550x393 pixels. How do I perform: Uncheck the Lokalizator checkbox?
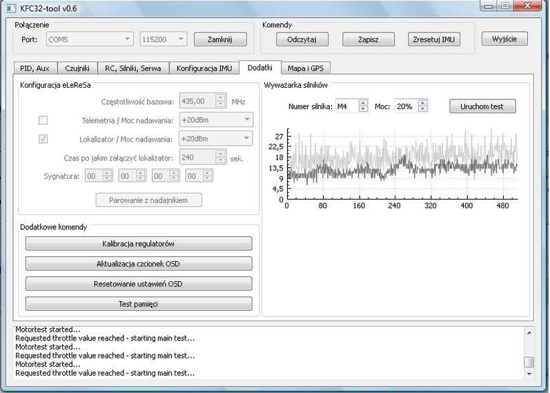pos(43,139)
